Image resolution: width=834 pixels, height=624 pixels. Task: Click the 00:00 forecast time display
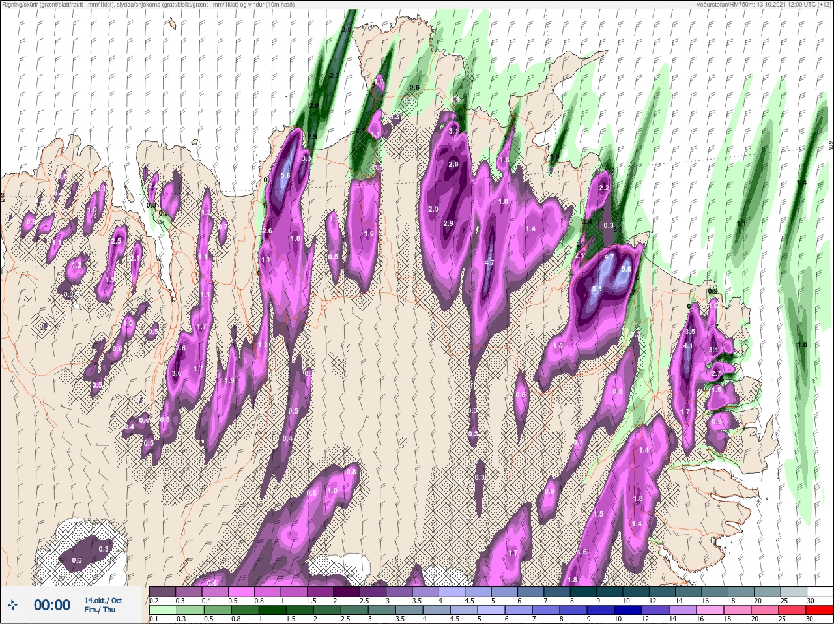point(52,605)
